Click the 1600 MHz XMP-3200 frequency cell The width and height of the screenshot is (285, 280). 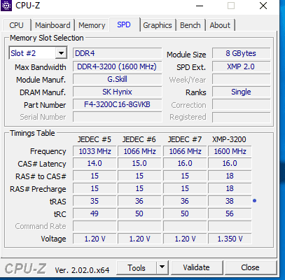pos(230,151)
